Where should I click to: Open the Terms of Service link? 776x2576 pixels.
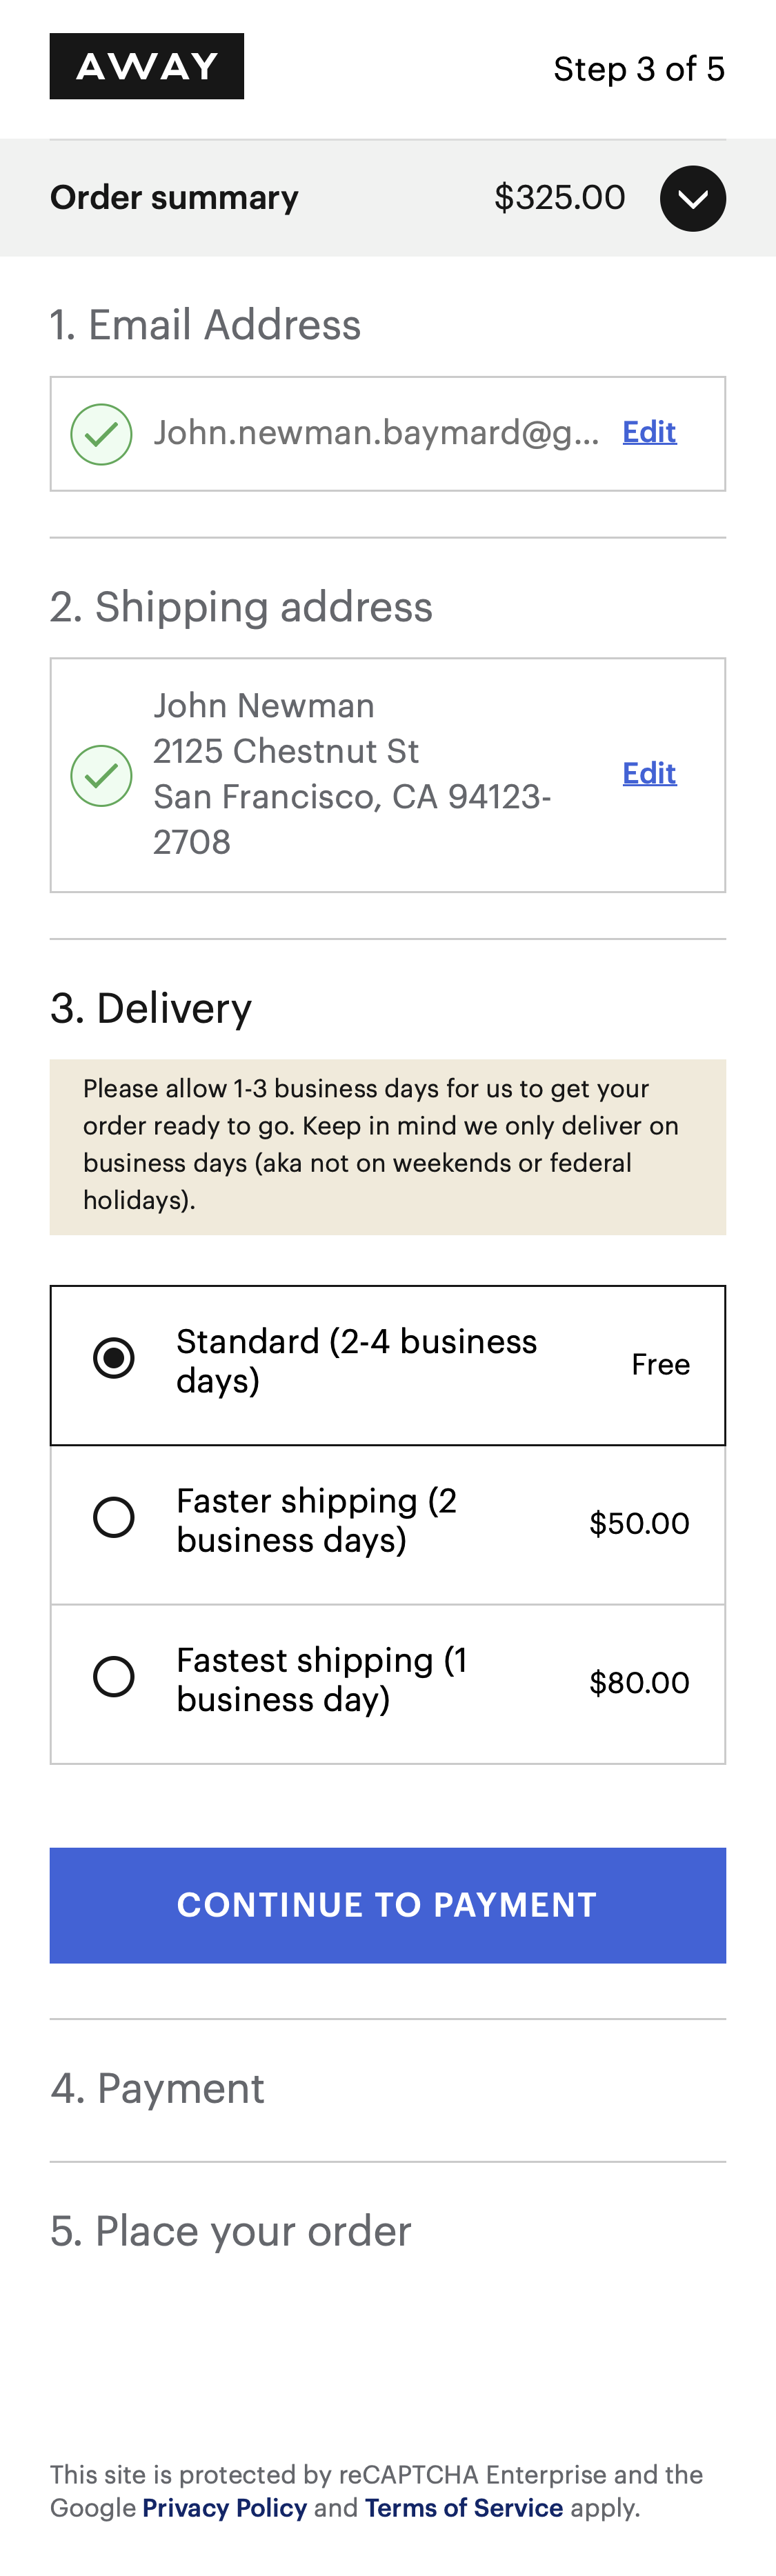[464, 2507]
